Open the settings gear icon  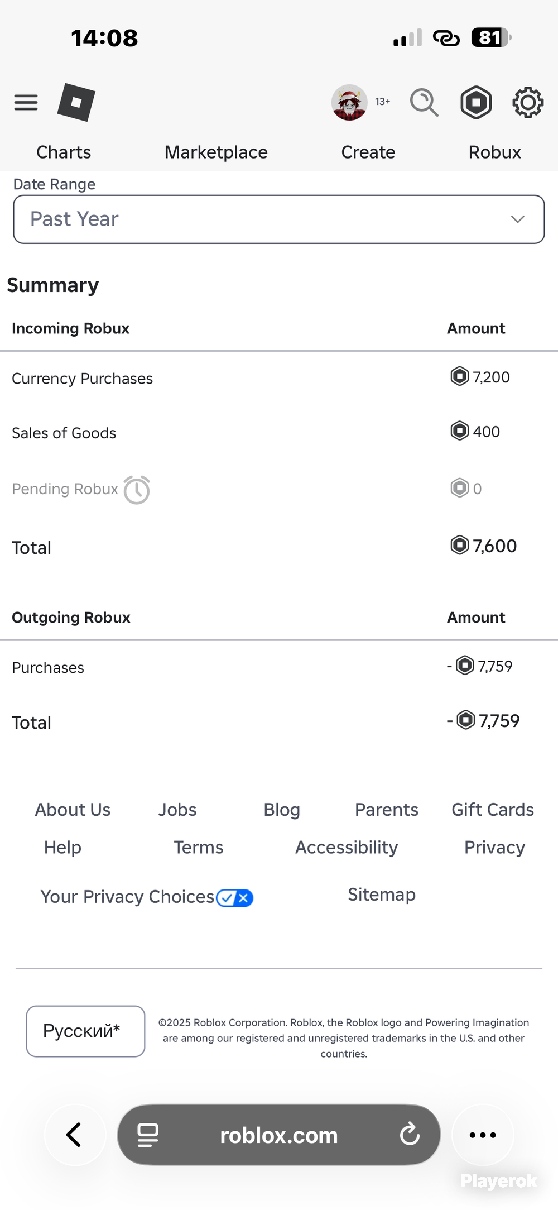pos(528,102)
